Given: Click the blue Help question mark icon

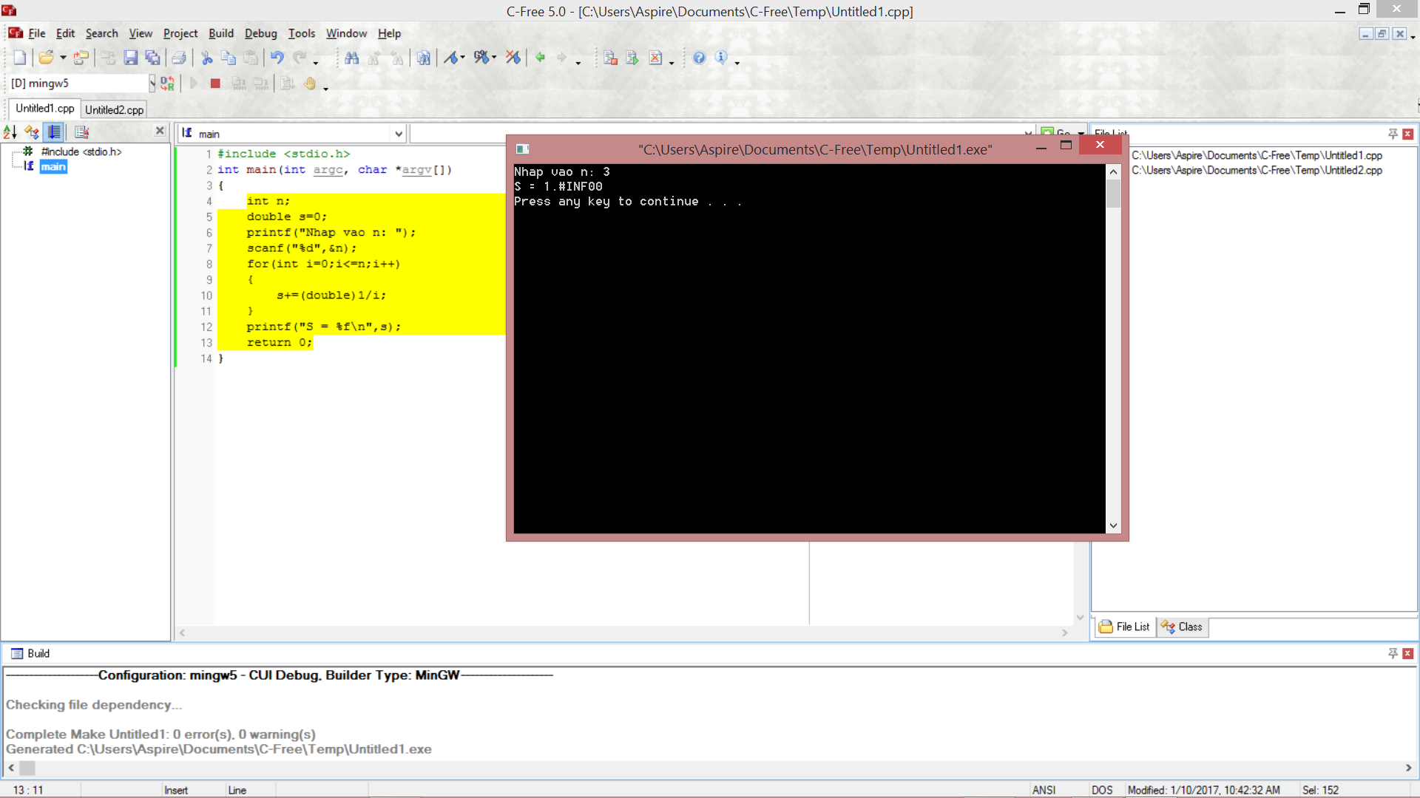Looking at the screenshot, I should (699, 58).
